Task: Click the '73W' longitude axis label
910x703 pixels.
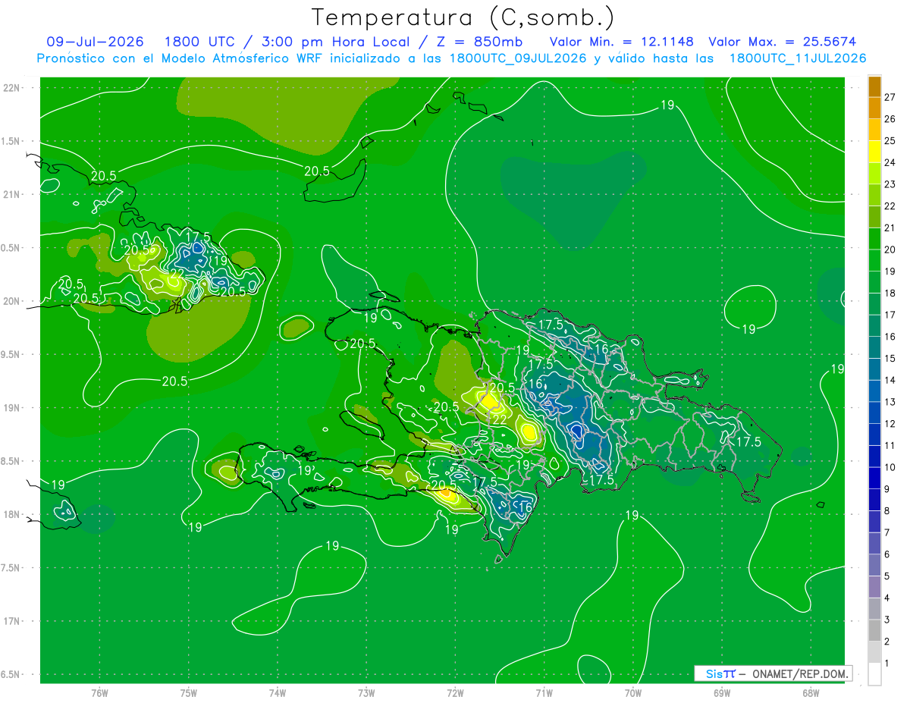Action: point(366,692)
